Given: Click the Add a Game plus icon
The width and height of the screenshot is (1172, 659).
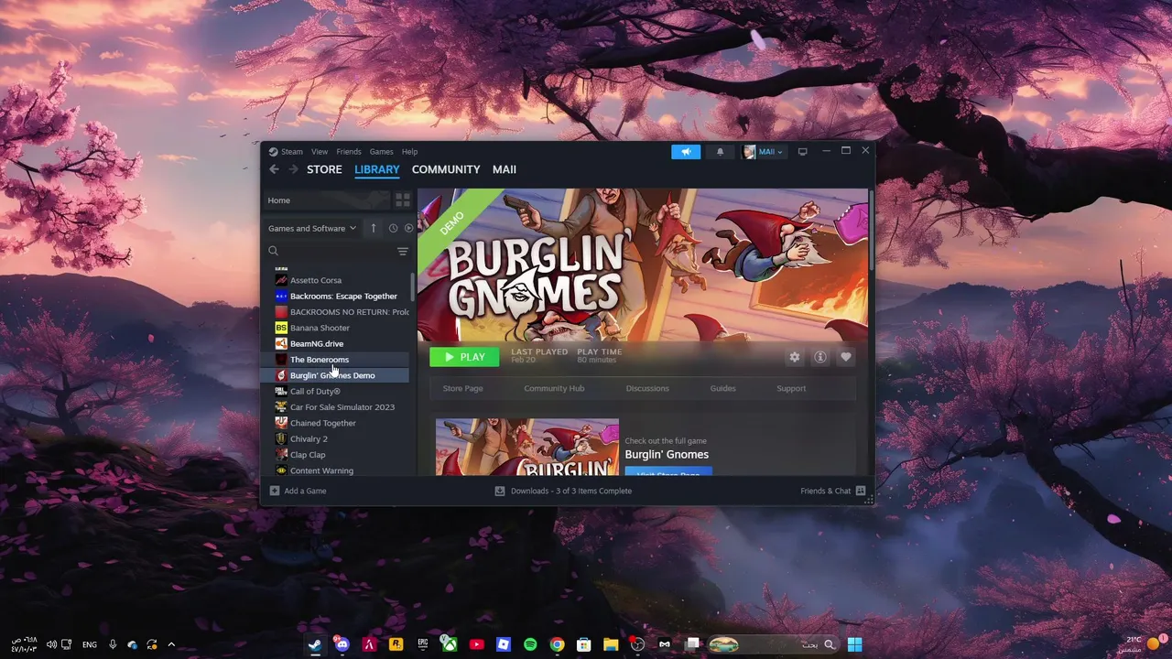Looking at the screenshot, I should tap(275, 491).
